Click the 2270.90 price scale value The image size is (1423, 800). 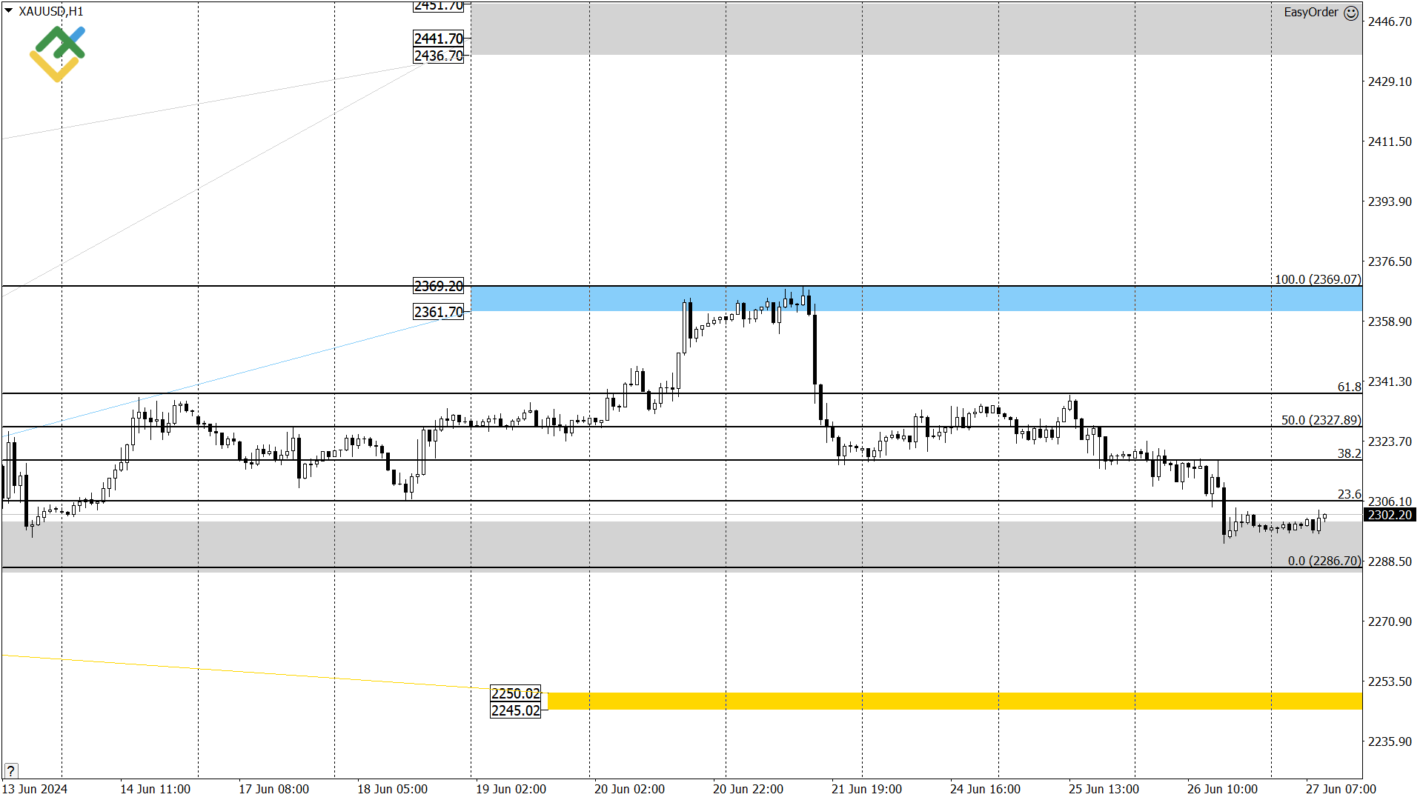tap(1390, 621)
